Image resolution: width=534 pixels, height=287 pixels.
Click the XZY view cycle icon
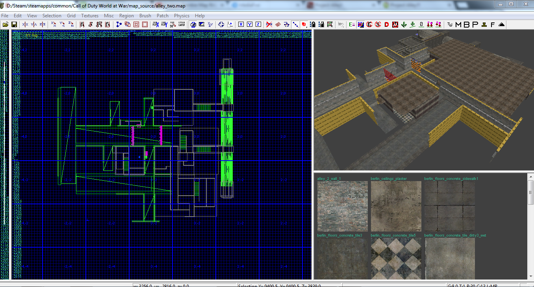(210, 24)
